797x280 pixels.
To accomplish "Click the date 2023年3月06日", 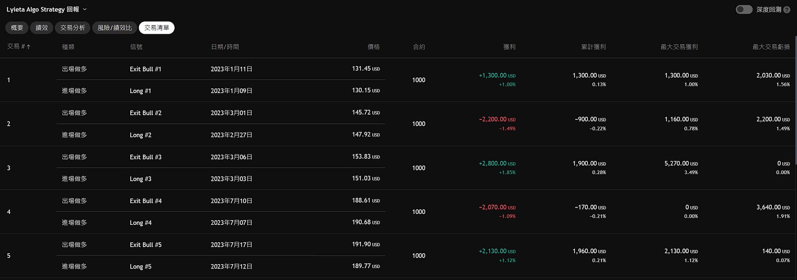I will (232, 157).
